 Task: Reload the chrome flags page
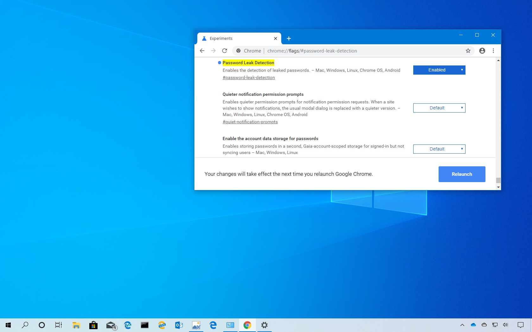coord(225,51)
